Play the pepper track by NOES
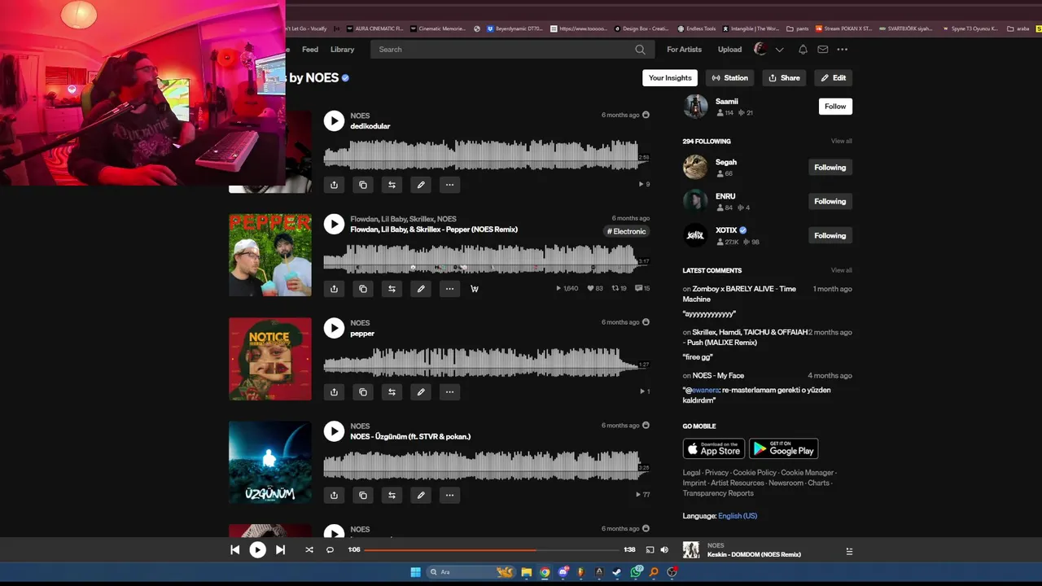 334,327
